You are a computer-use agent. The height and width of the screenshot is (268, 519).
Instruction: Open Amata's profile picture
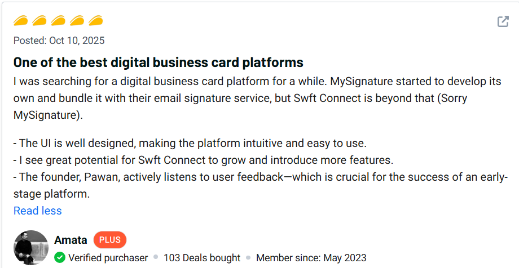[31, 247]
